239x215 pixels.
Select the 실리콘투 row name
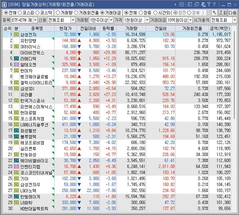[x=28, y=149]
